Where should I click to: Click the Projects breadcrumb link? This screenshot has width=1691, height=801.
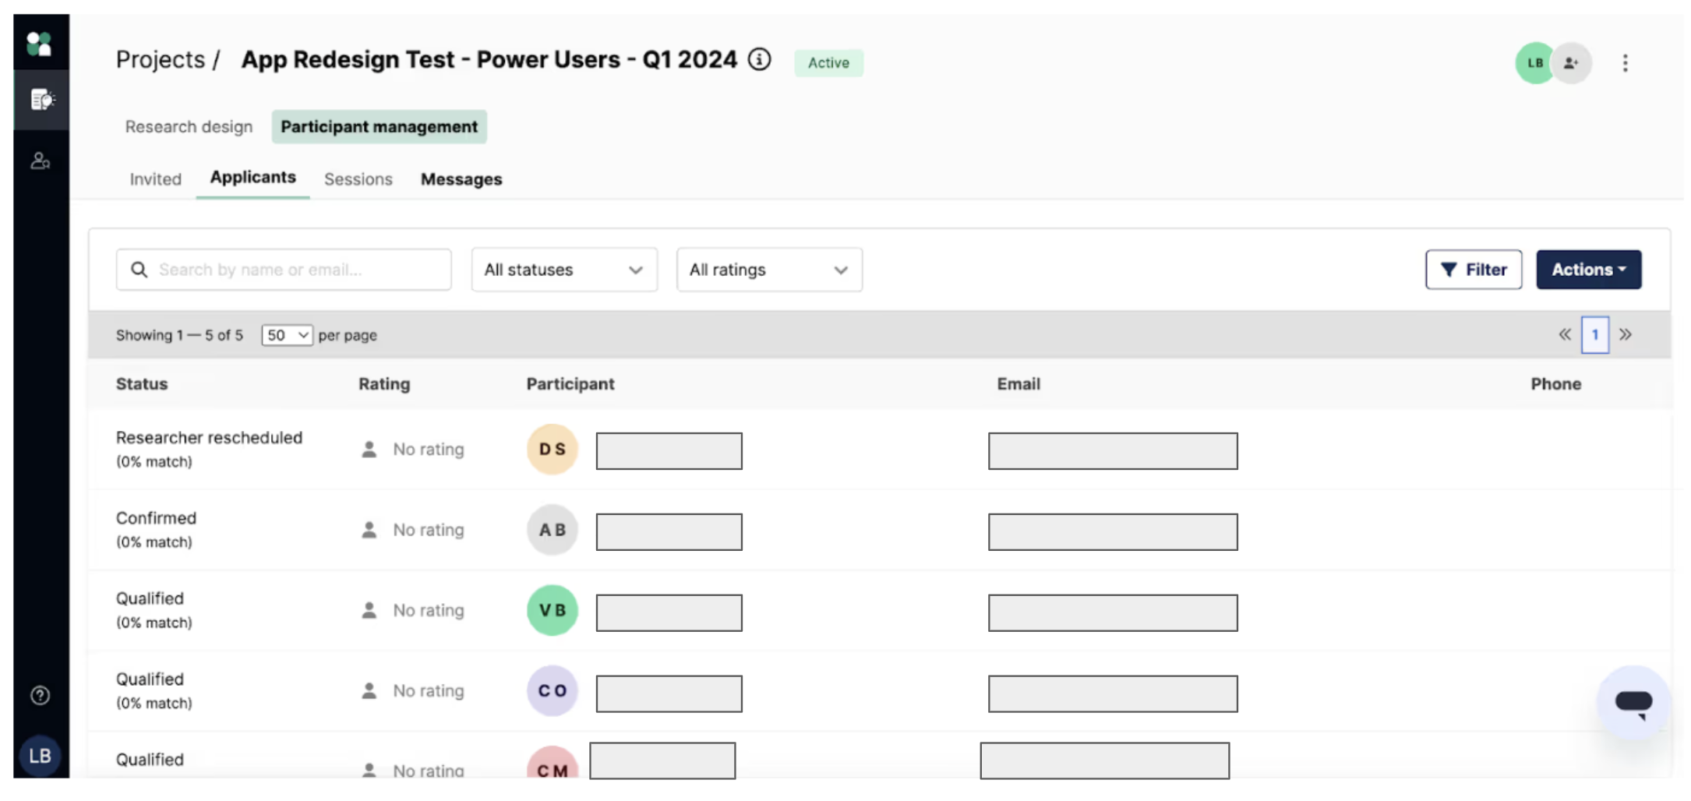tap(161, 60)
